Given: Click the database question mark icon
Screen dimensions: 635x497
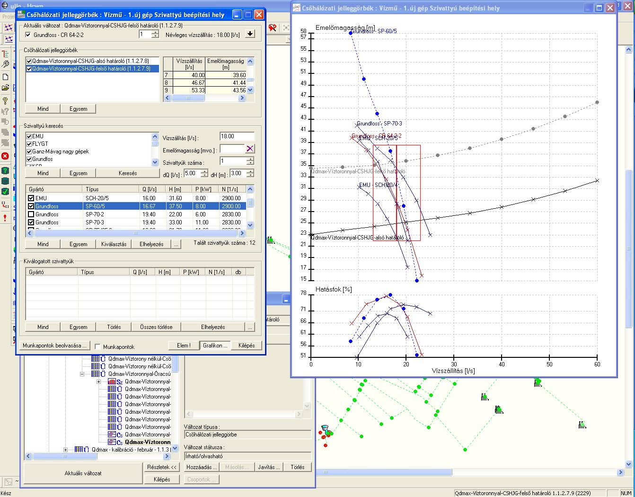Looking at the screenshot, I should [5, 170].
